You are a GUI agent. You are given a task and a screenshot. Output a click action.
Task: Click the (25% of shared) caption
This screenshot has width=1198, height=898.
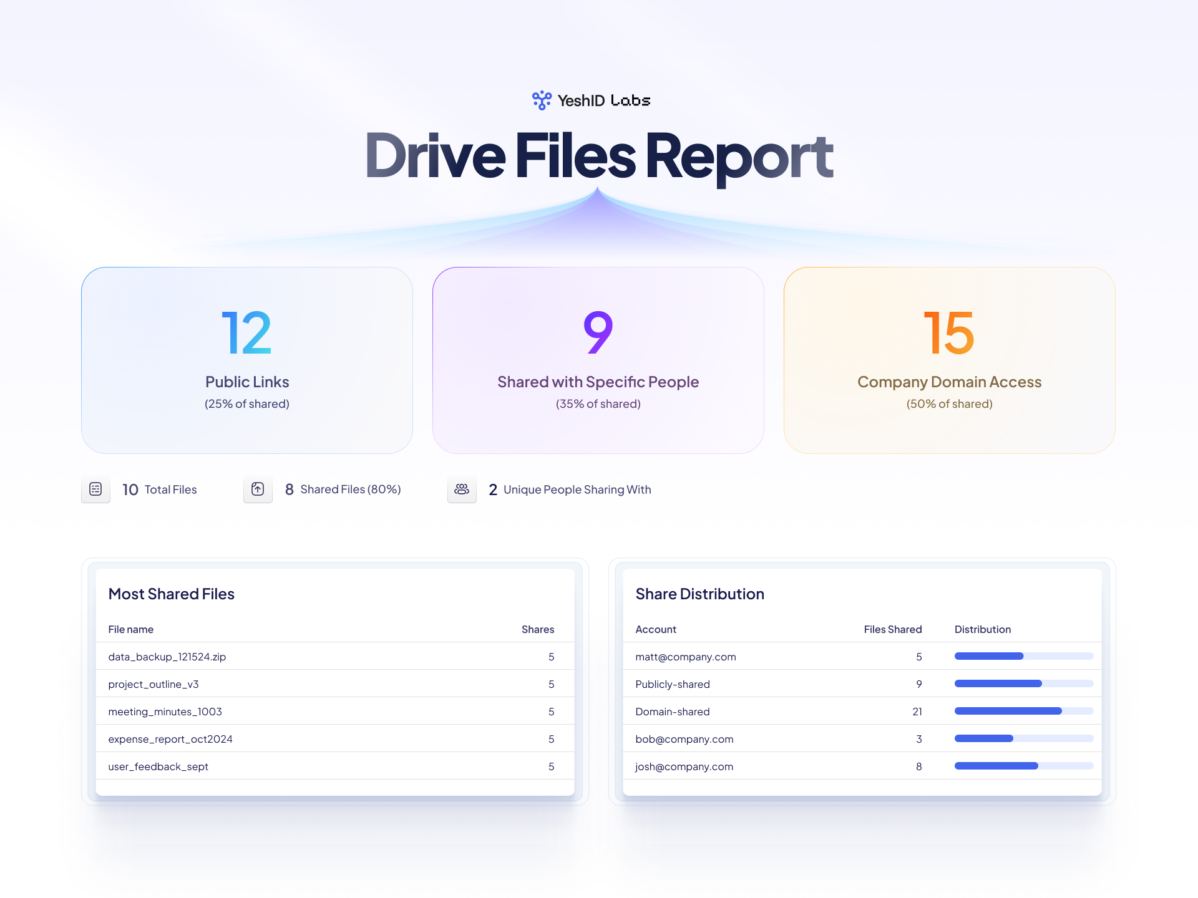click(247, 403)
